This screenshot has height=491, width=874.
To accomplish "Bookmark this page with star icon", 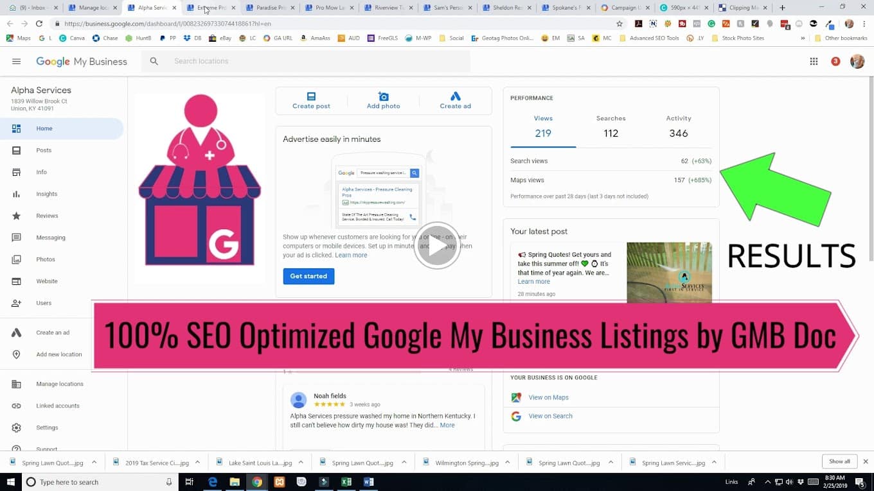I will (x=620, y=24).
